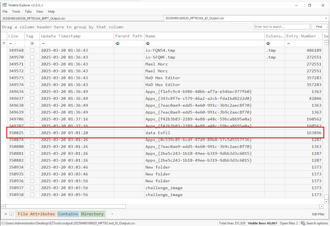Viewport: 330px width, 226px height.
Task: Click the Parent Path filter operator icon
Action: pyautogui.click(x=117, y=43)
